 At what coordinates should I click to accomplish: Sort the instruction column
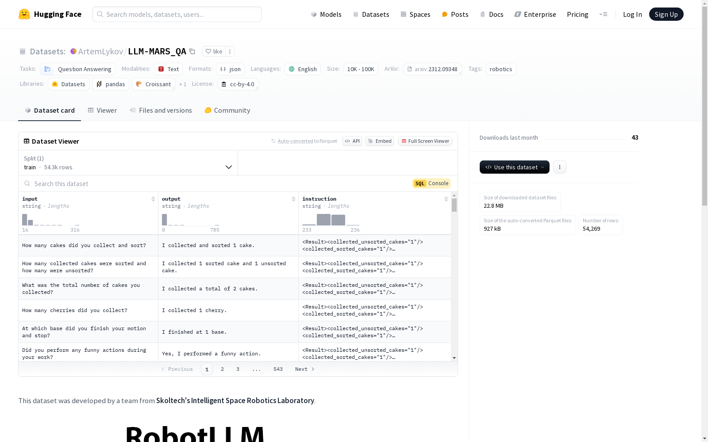tap(446, 199)
